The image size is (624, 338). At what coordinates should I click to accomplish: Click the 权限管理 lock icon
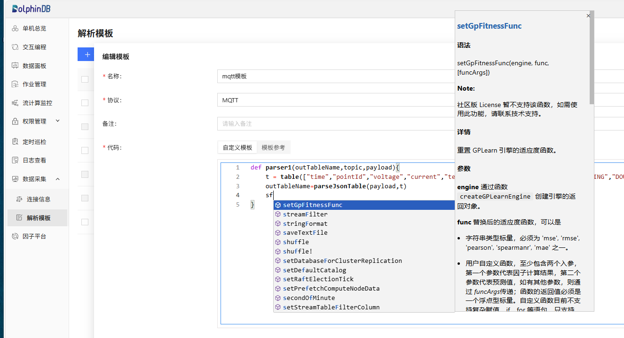point(15,121)
